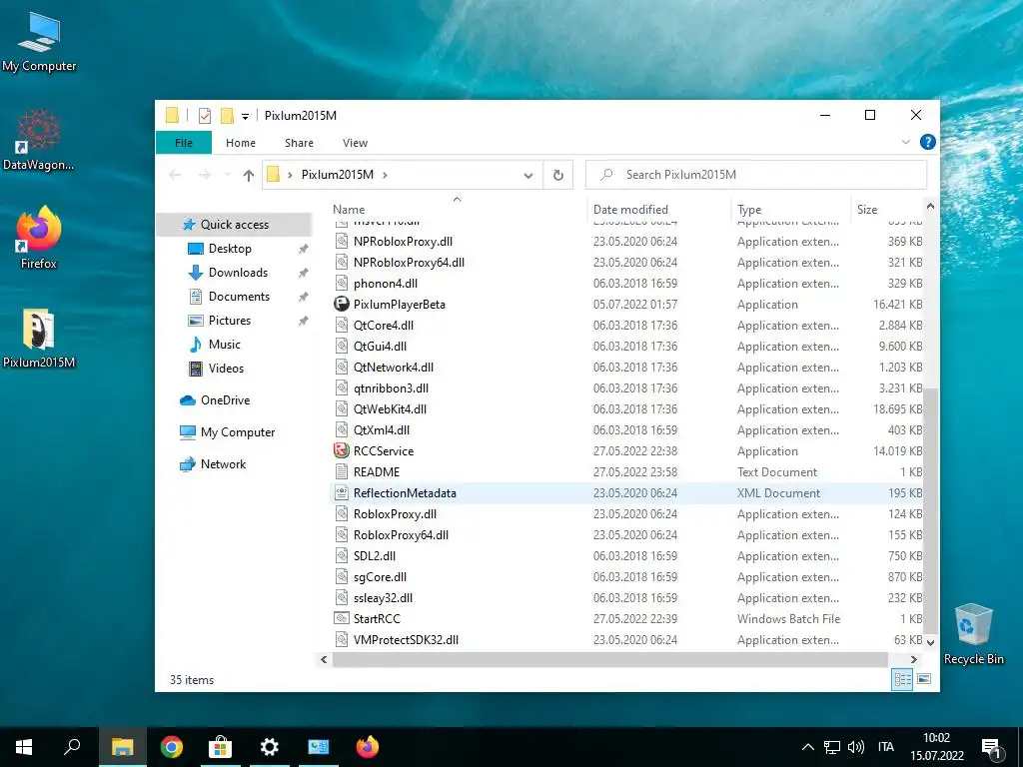Open the recent locations dropdown arrow
This screenshot has height=767, width=1023.
point(228,175)
